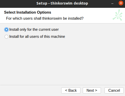Continue the installer with Next
The width and height of the screenshot is (125, 96).
coord(92,90)
